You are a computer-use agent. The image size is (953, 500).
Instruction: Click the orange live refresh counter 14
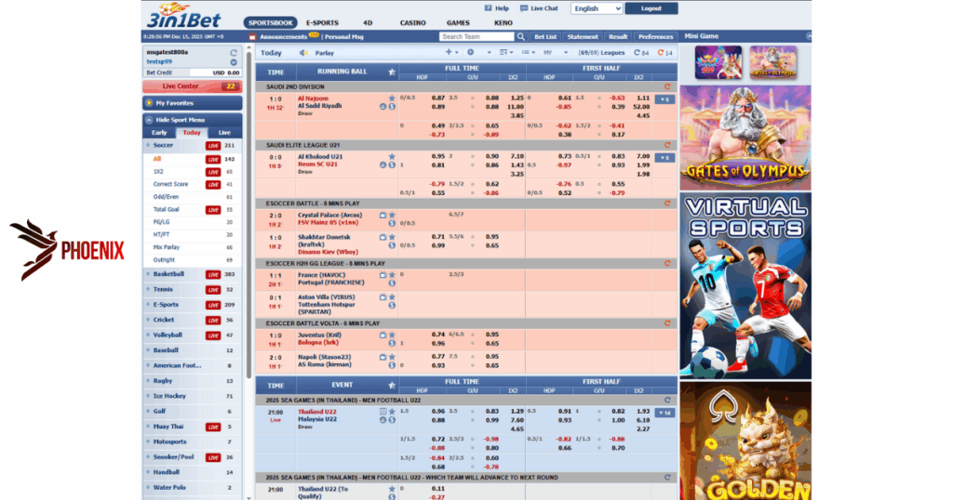(664, 53)
